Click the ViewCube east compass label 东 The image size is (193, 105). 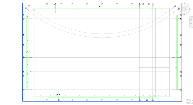point(190,9)
